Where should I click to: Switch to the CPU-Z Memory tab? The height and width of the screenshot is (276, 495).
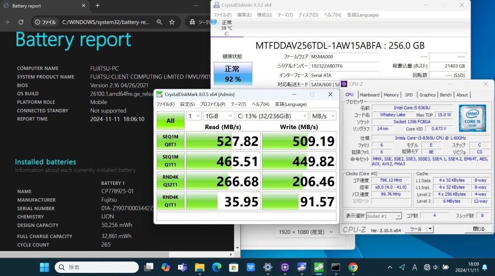391,95
